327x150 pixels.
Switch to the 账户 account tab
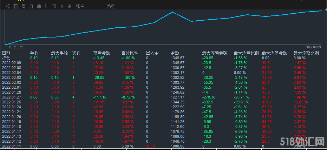80,6
